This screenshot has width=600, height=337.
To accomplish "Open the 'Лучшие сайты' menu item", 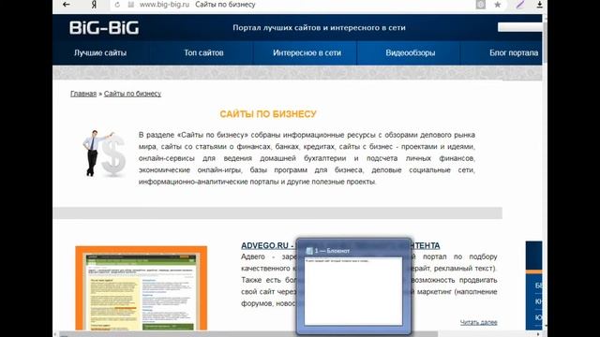I will tap(100, 52).
